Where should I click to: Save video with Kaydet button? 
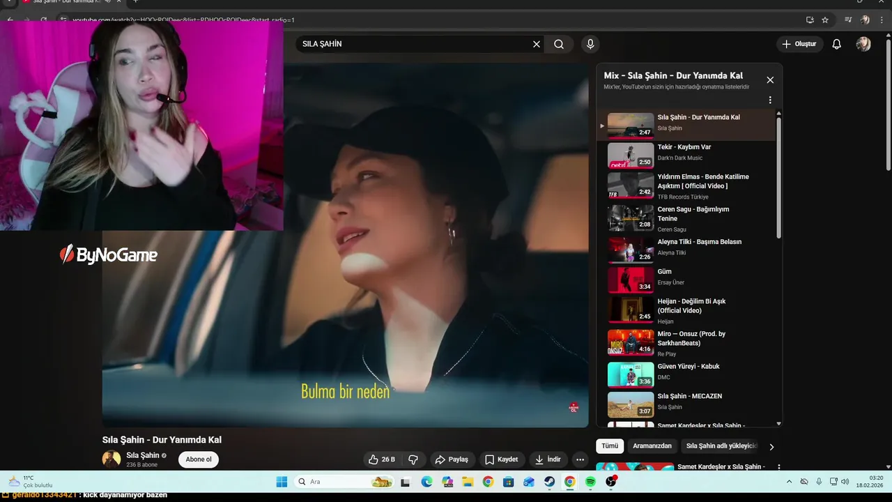click(x=501, y=459)
